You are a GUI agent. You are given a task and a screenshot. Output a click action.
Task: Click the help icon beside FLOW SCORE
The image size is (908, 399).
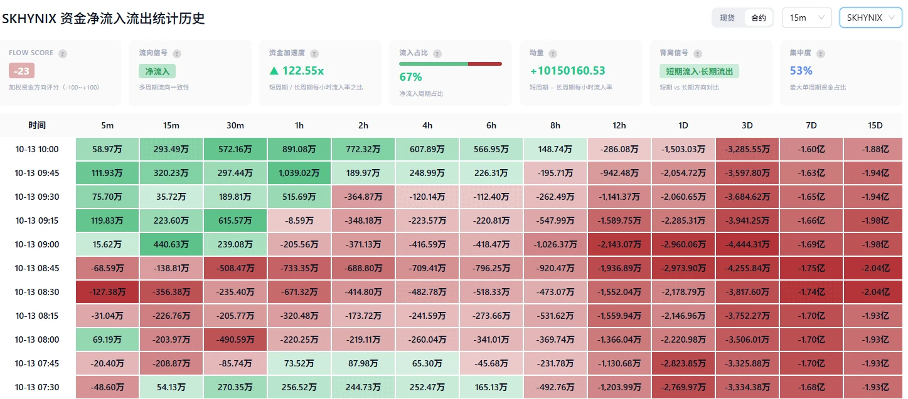(63, 54)
